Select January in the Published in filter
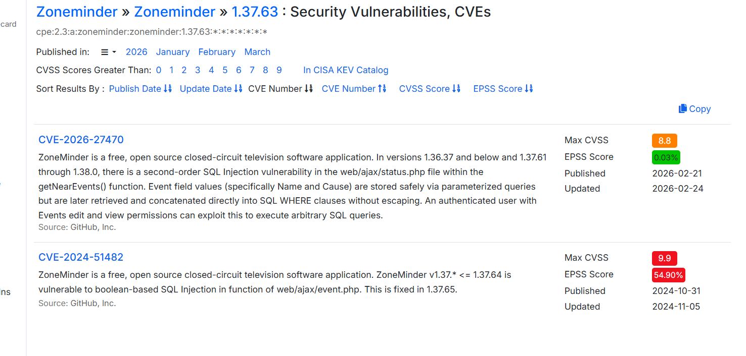The height and width of the screenshot is (356, 746). pos(173,52)
